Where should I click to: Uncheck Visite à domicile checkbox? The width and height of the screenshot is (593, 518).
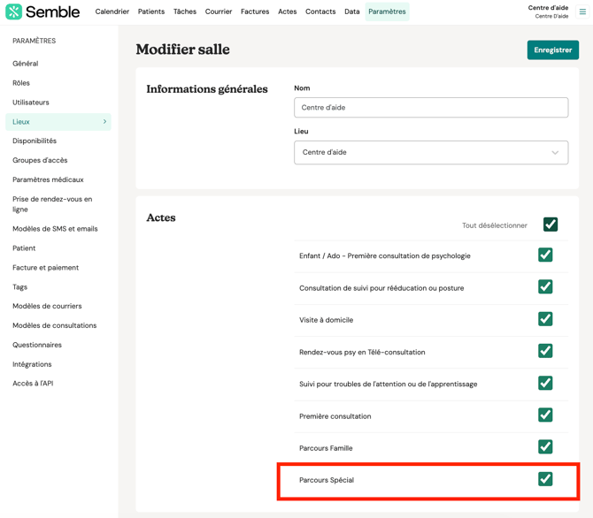(545, 319)
